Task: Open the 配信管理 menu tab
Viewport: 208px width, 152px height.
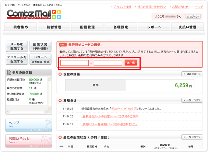Action: 87,27
